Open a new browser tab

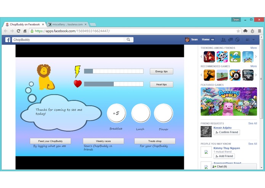coord(93,25)
